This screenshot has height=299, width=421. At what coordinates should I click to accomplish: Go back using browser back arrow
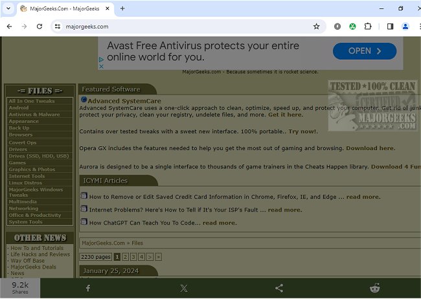pos(10,27)
